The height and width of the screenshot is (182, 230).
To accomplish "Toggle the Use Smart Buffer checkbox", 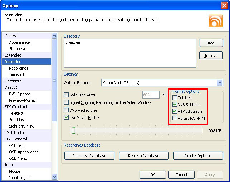I will [67, 118].
